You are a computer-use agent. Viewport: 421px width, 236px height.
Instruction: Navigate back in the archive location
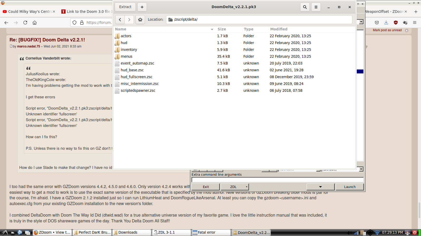pyautogui.click(x=120, y=19)
